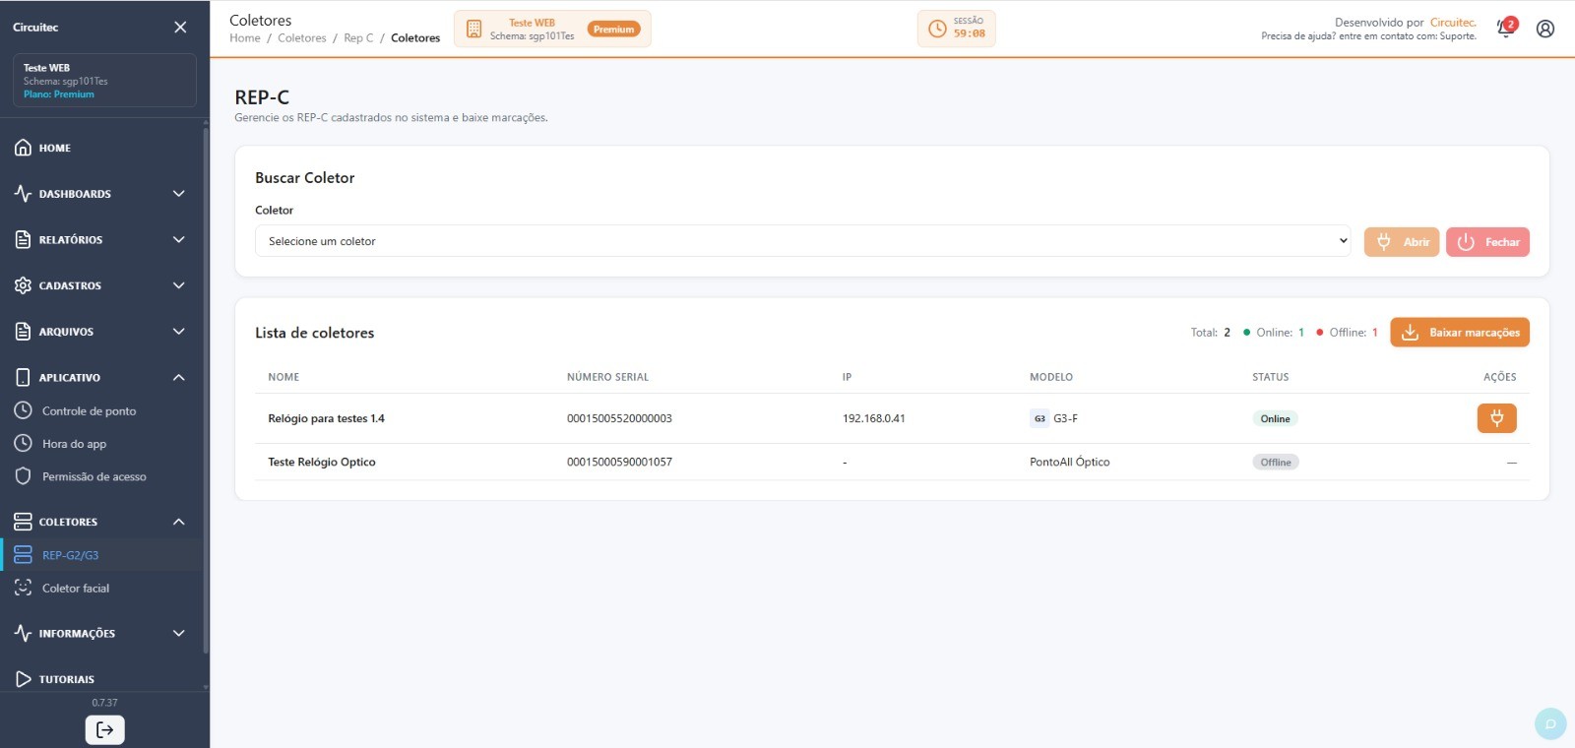The height and width of the screenshot is (748, 1575).
Task: Open the user profile icon
Action: point(1545,29)
